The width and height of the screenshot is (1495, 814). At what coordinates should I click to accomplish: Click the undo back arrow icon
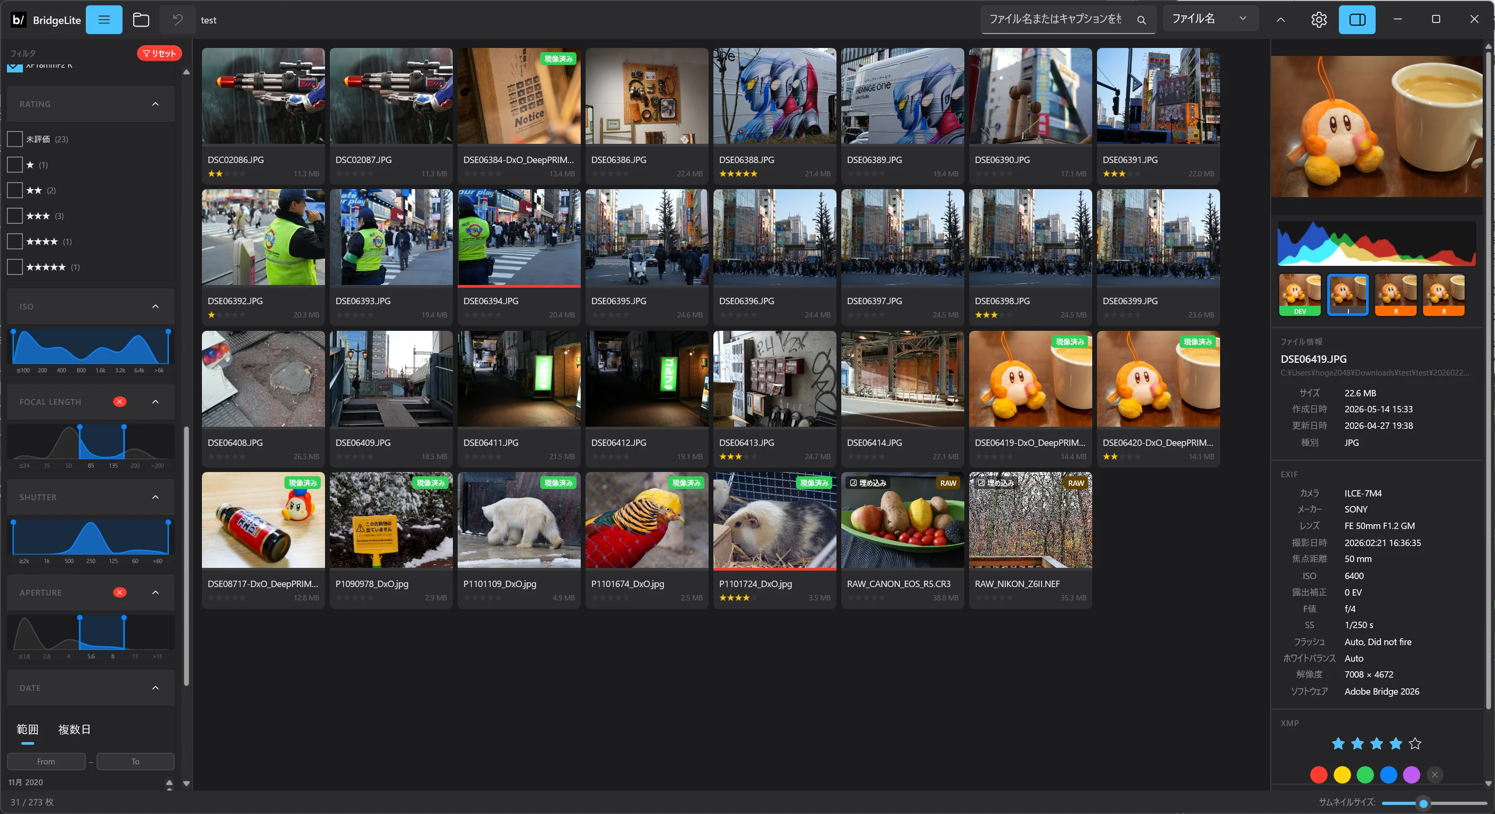coord(177,20)
